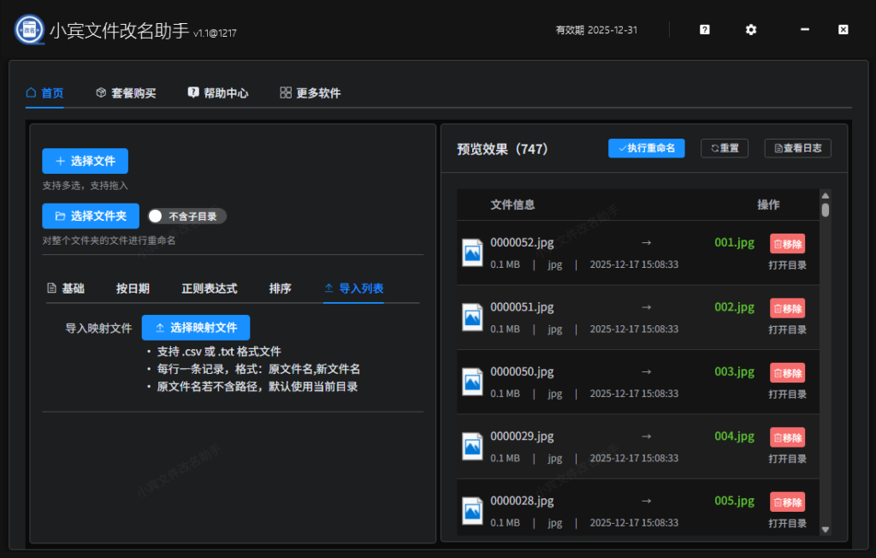This screenshot has width=876, height=558.
Task: Click the 选择文件夹 folder button
Action: coord(90,216)
